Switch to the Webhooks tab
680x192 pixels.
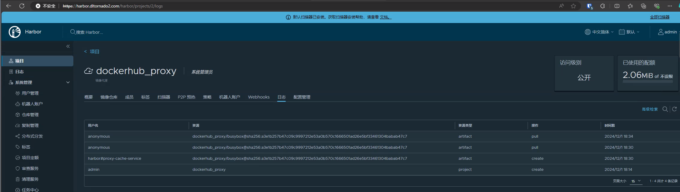click(259, 97)
